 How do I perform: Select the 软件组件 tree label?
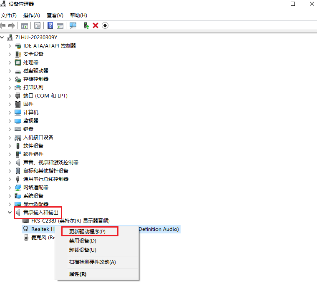33,154
